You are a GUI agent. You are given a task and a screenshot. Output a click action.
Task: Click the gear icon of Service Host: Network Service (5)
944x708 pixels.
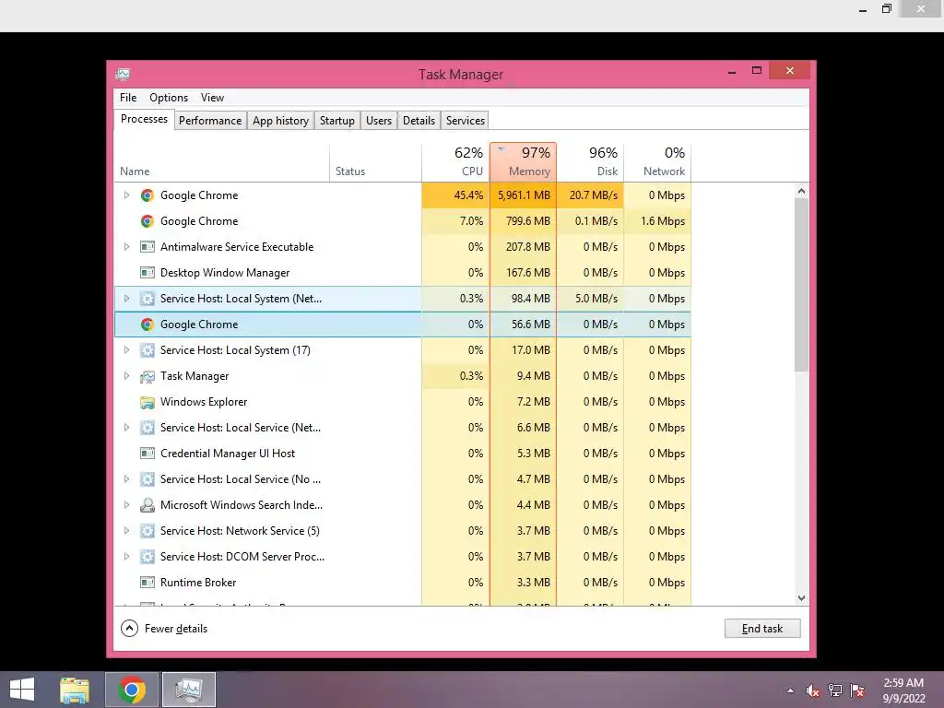[x=147, y=531]
